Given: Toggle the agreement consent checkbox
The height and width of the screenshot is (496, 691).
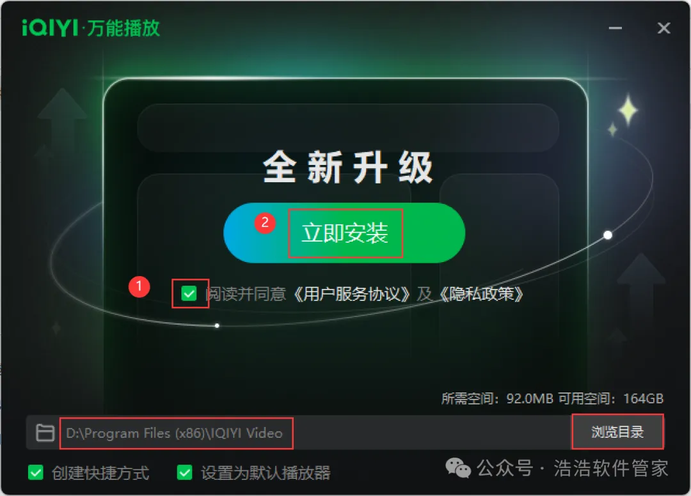Looking at the screenshot, I should (x=189, y=293).
